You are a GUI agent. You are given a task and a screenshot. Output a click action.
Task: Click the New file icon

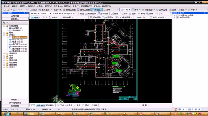tap(5, 10)
